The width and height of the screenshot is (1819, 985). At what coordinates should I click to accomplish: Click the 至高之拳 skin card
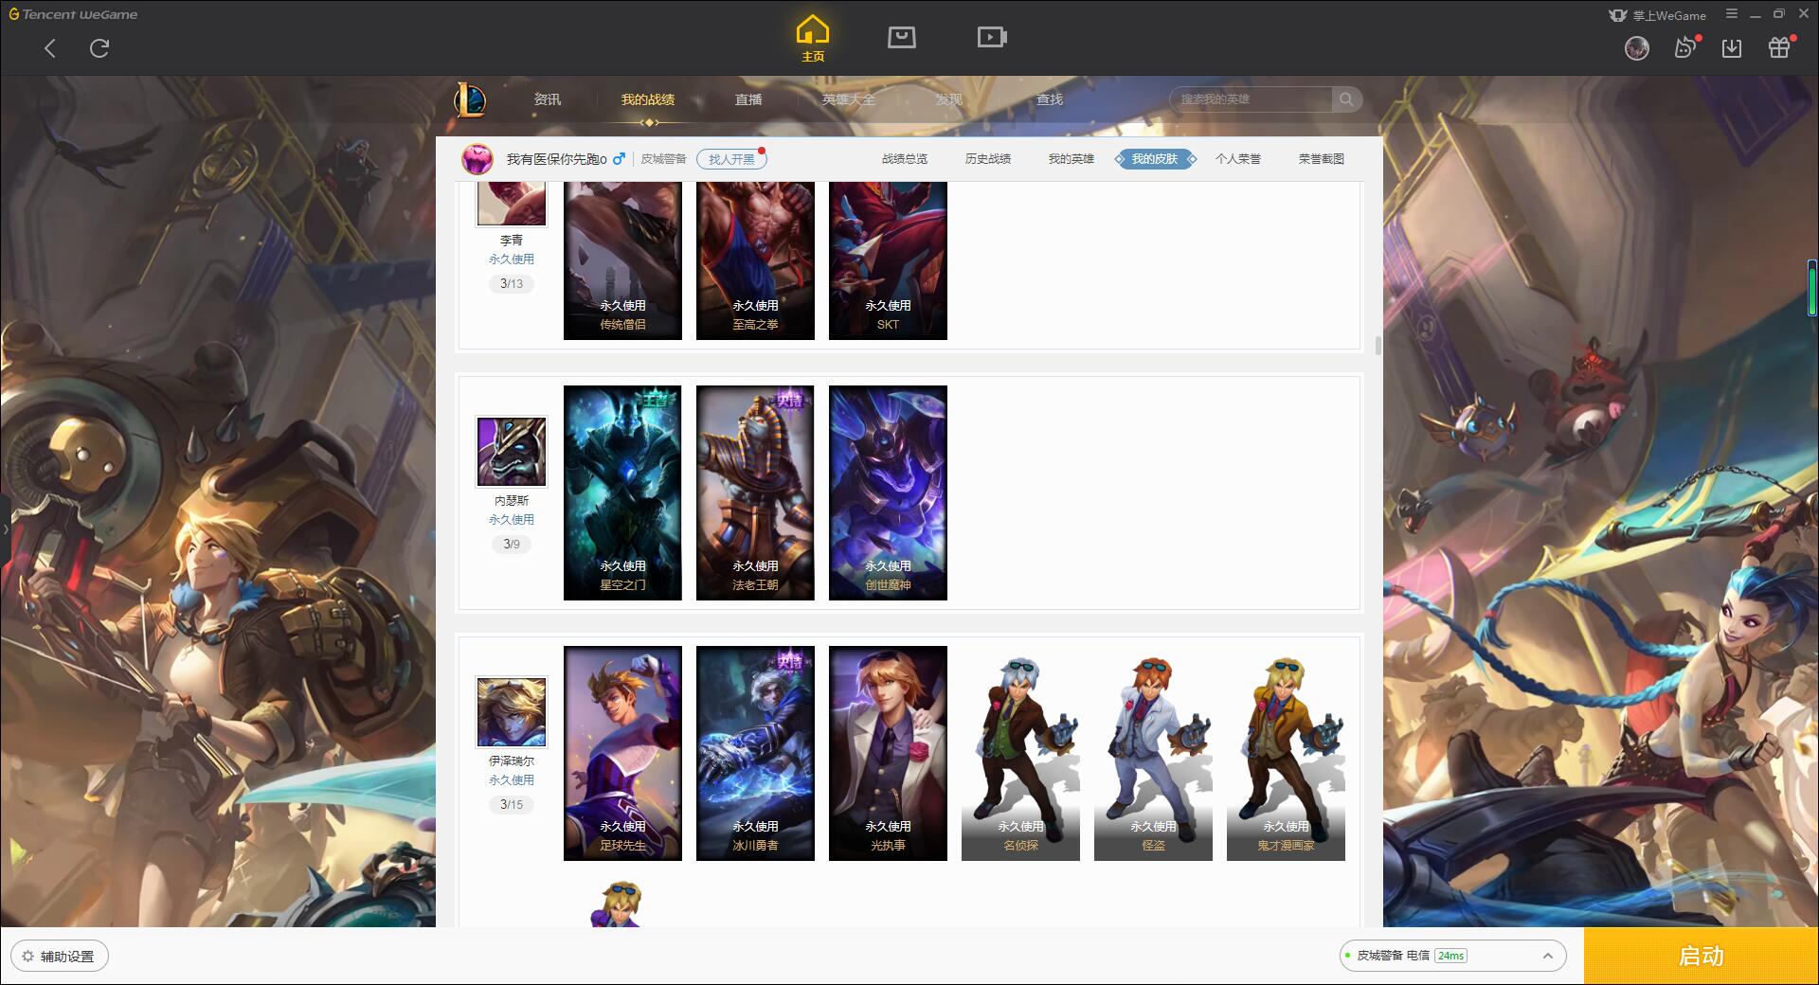pos(755,260)
